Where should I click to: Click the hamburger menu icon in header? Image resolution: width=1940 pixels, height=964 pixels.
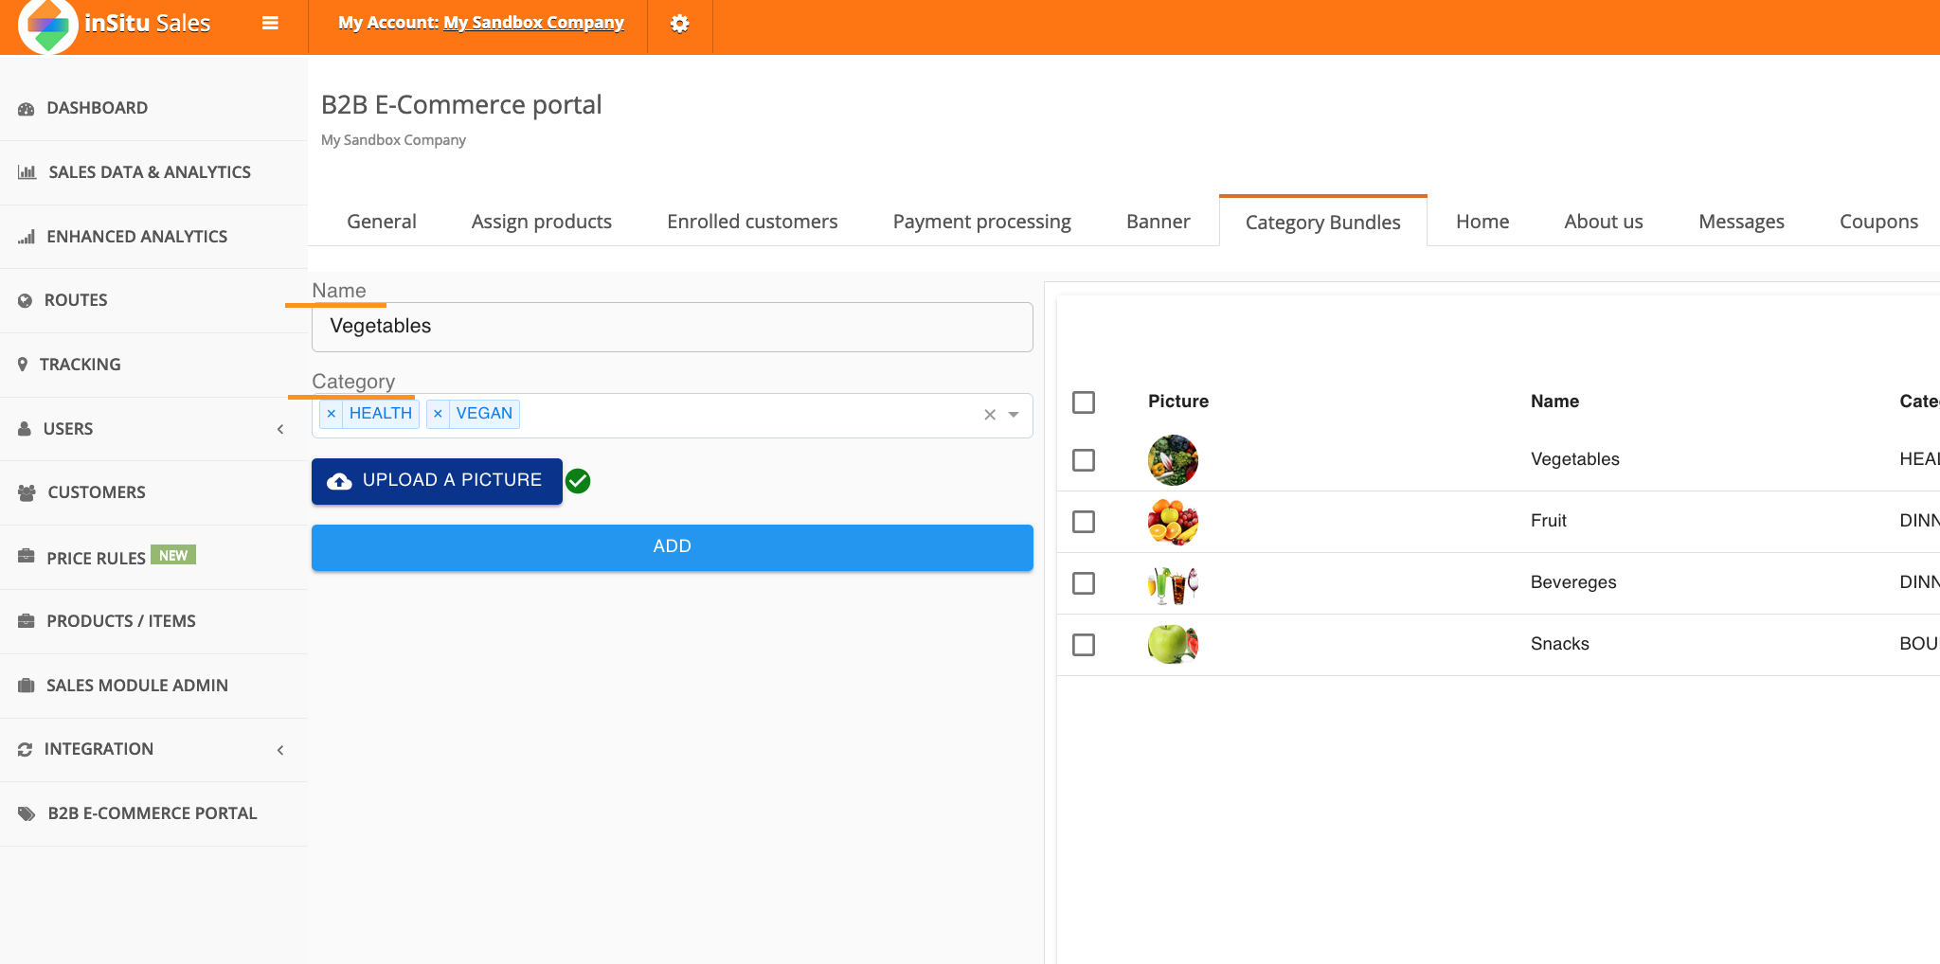(270, 24)
